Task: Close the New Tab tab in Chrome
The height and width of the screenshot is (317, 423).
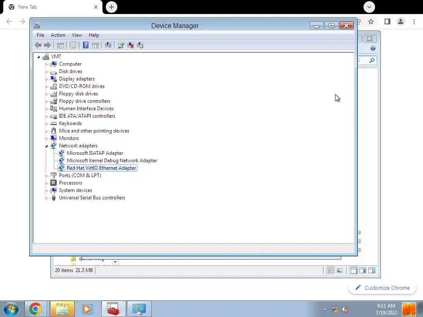Action: point(96,7)
